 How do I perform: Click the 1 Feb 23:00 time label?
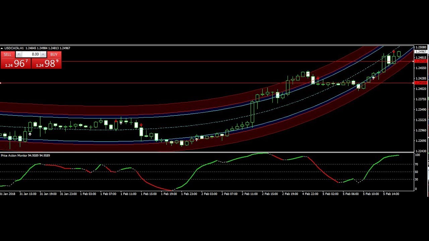point(189,194)
